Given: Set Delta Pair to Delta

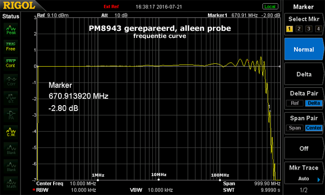Looking at the screenshot, I should click(x=314, y=103).
